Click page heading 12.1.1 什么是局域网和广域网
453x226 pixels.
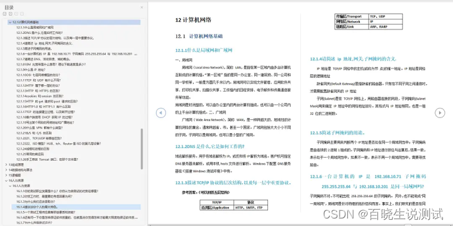[x=204, y=50]
